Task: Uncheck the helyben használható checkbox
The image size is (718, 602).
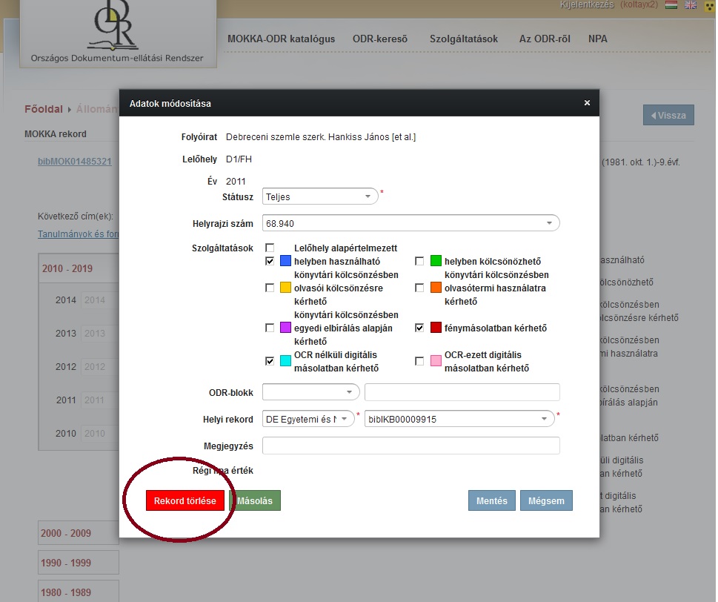Action: click(x=270, y=261)
